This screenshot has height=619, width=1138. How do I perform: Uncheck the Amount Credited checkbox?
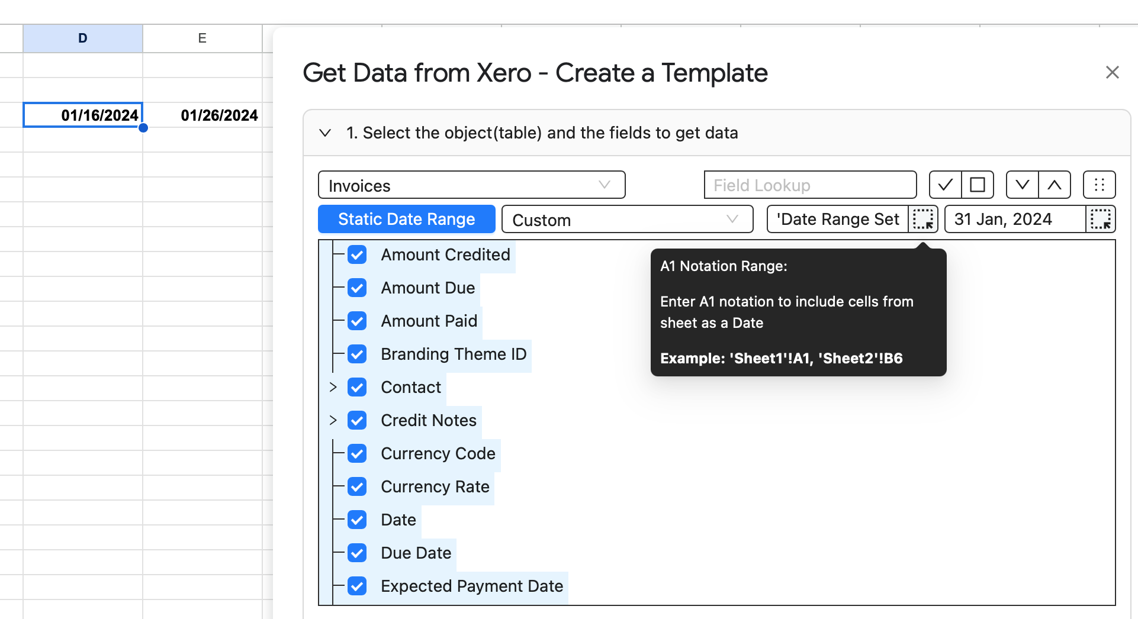[x=357, y=255]
